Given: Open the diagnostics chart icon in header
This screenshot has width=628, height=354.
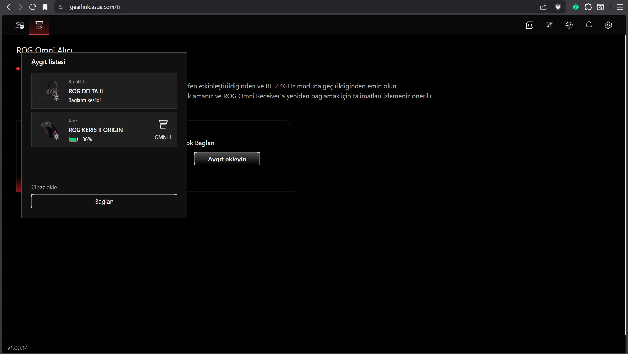Looking at the screenshot, I should click(549, 25).
